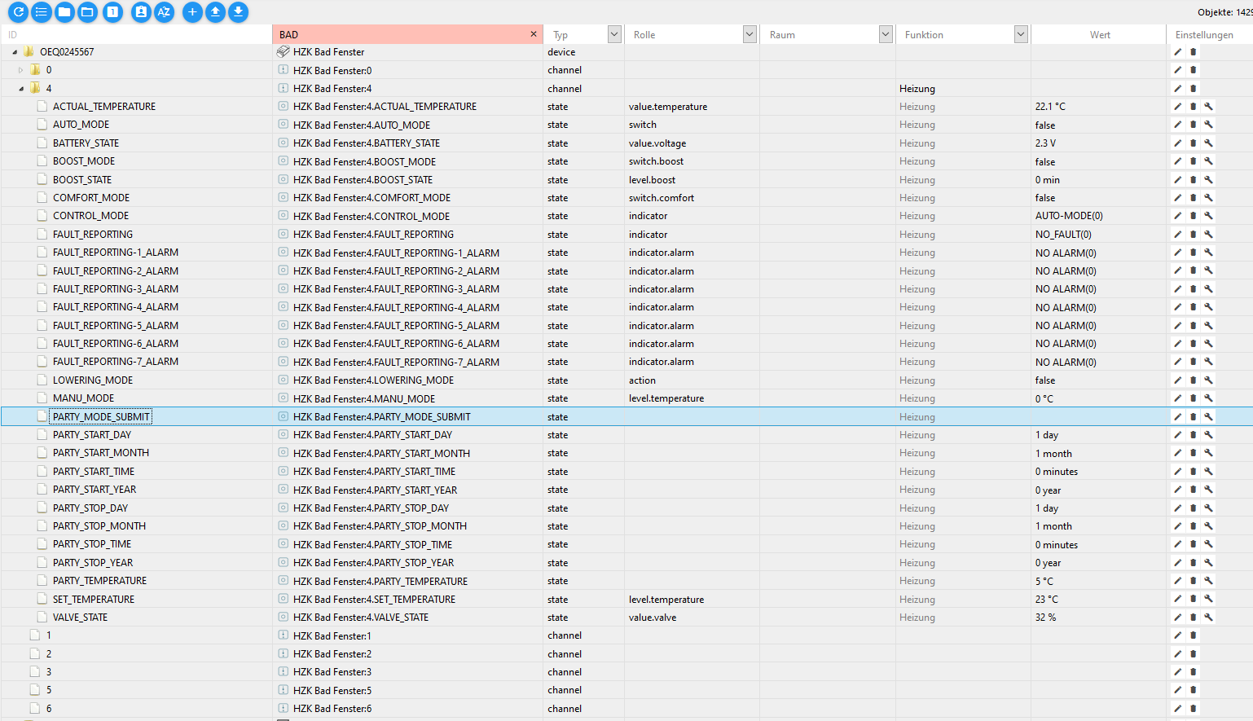
Task: Expand all nodes with the open folder button
Action: click(87, 12)
